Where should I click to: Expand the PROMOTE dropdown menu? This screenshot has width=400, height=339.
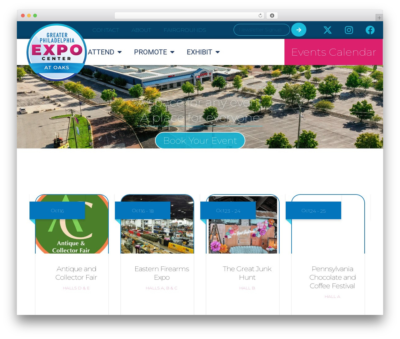coord(154,52)
